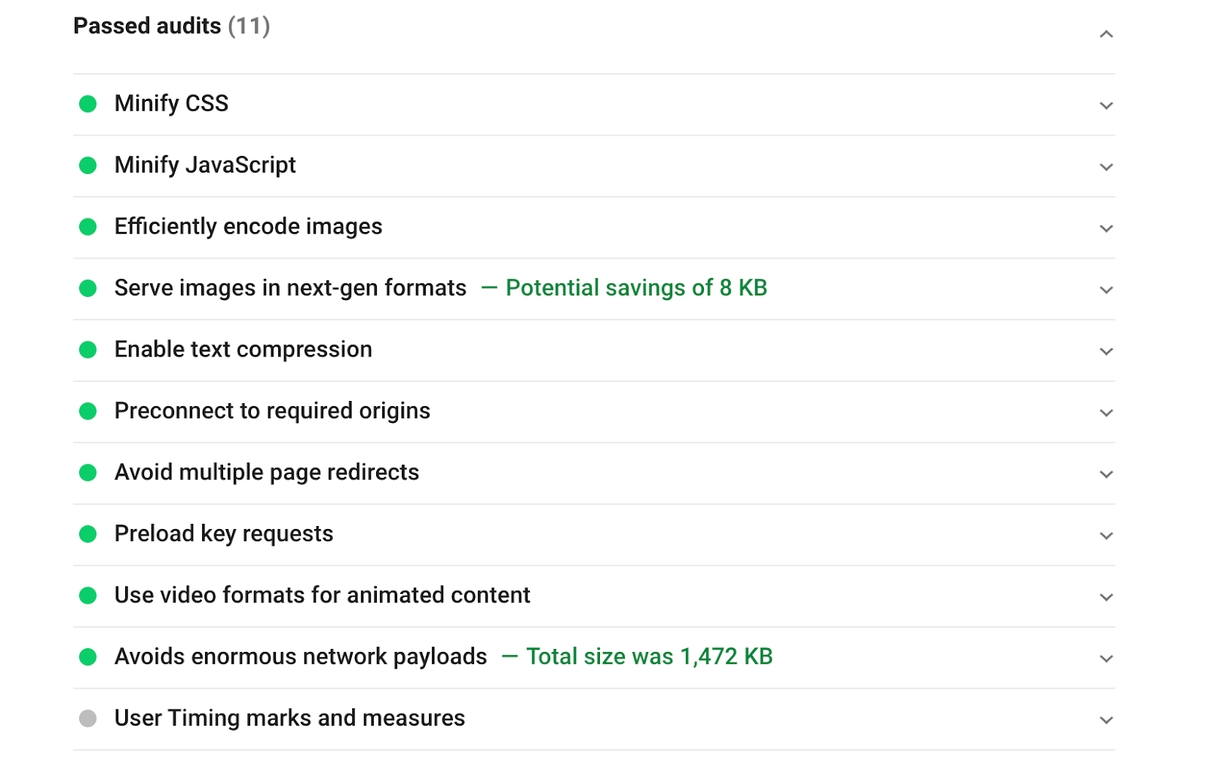Viewport: 1206px width, 774px height.
Task: Click gray dot beside User Timing marks
Action: point(88,718)
